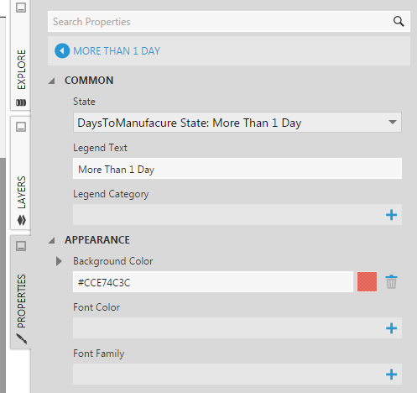Collapse the APPEARANCE section
417x393 pixels.
click(51, 240)
